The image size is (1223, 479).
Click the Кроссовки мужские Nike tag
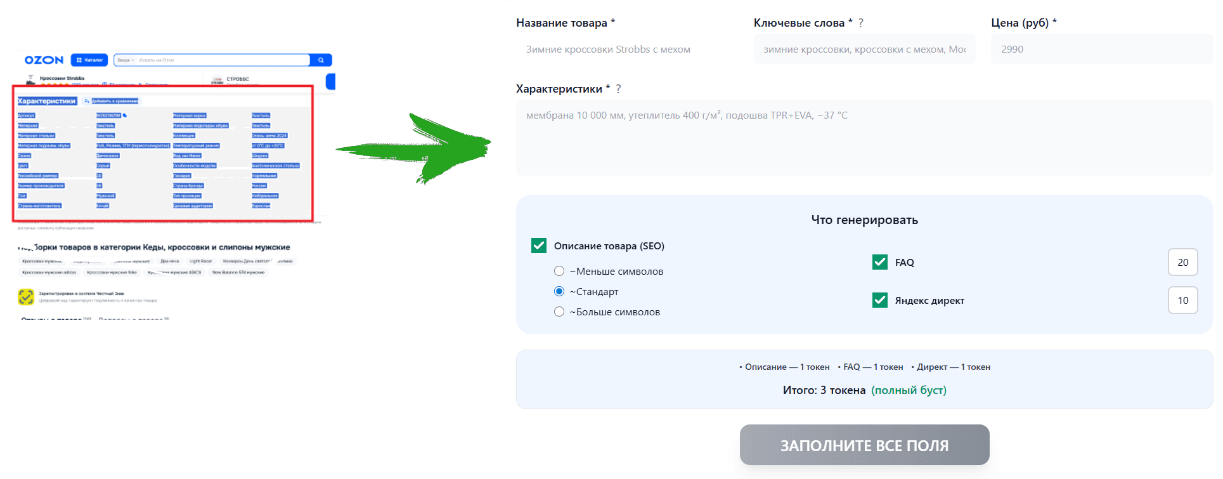[112, 272]
